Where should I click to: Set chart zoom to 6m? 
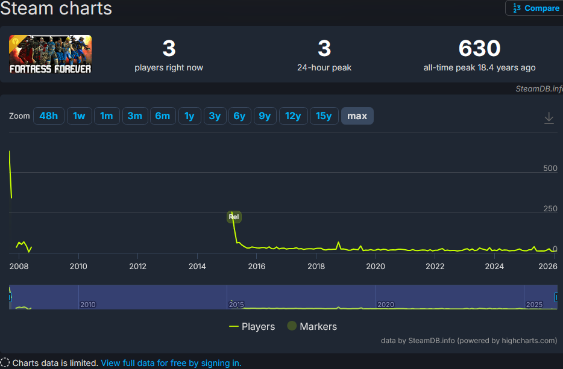tap(163, 116)
